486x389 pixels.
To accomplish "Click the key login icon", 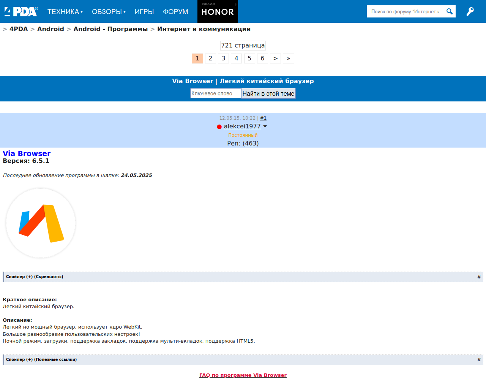I will click(470, 11).
